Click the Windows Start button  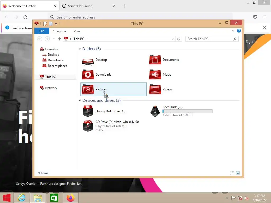click(x=7, y=198)
